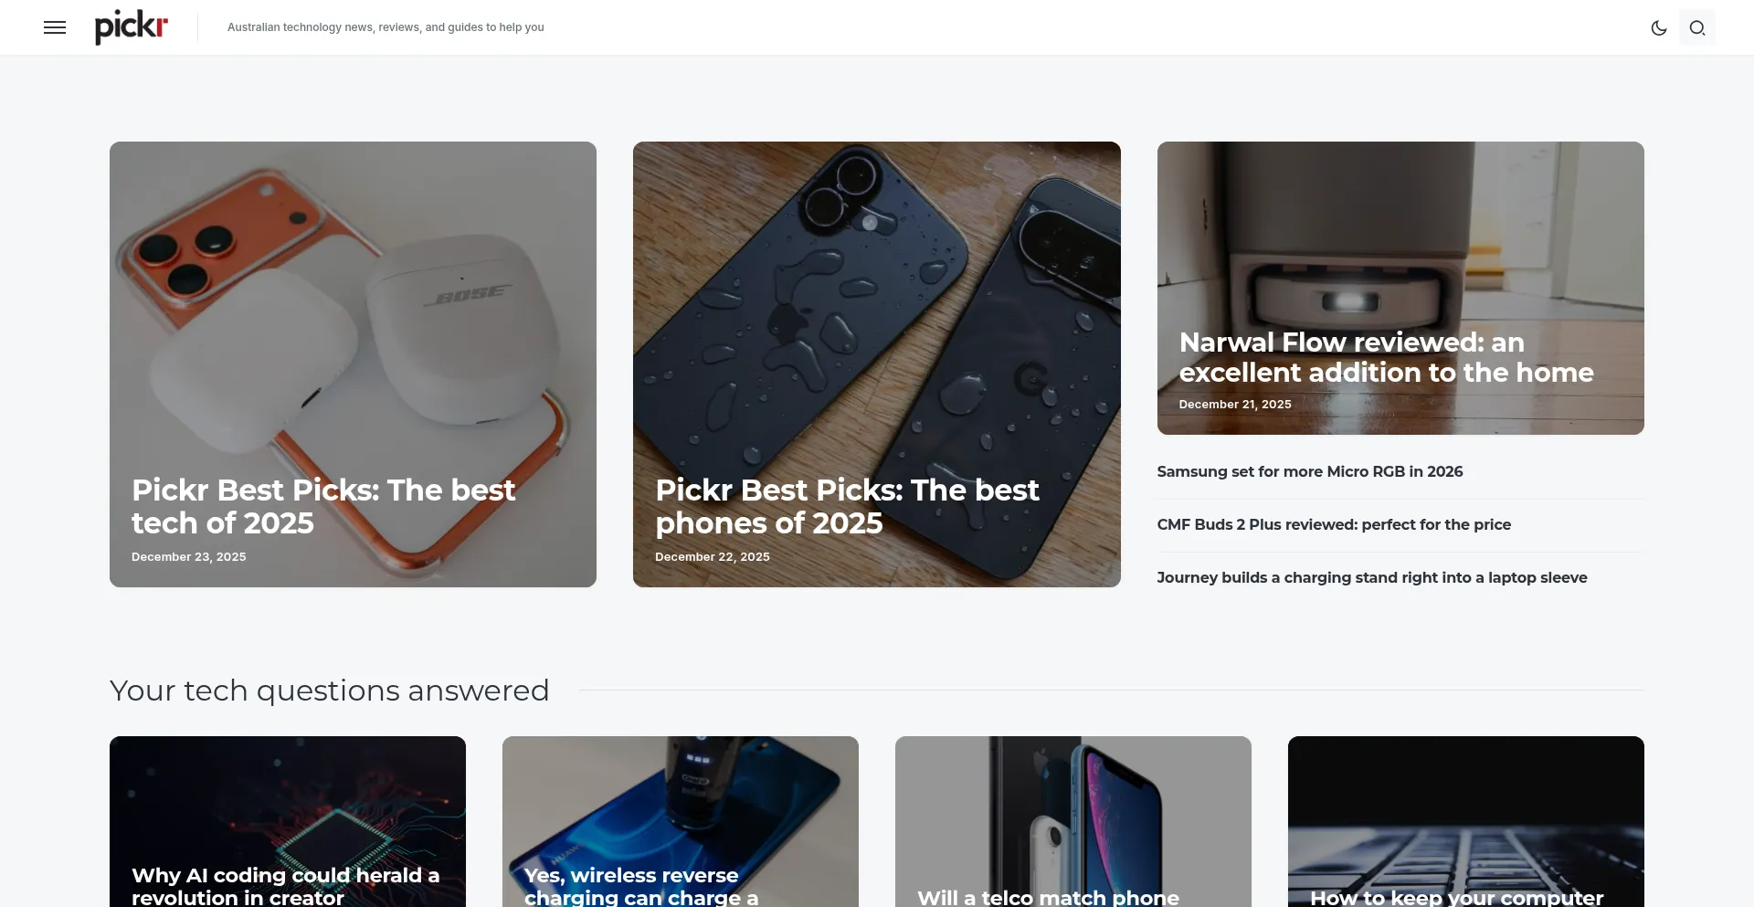Open keep your computer article card
Viewport: 1754px width, 907px height.
1466,822
